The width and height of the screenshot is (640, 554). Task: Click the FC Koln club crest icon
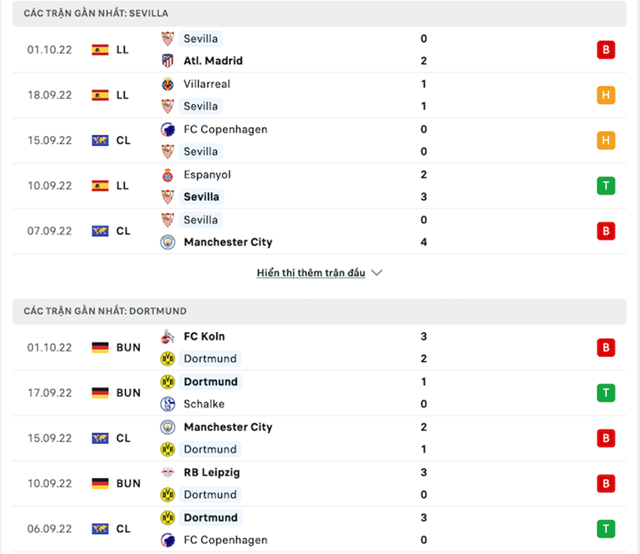pyautogui.click(x=167, y=336)
